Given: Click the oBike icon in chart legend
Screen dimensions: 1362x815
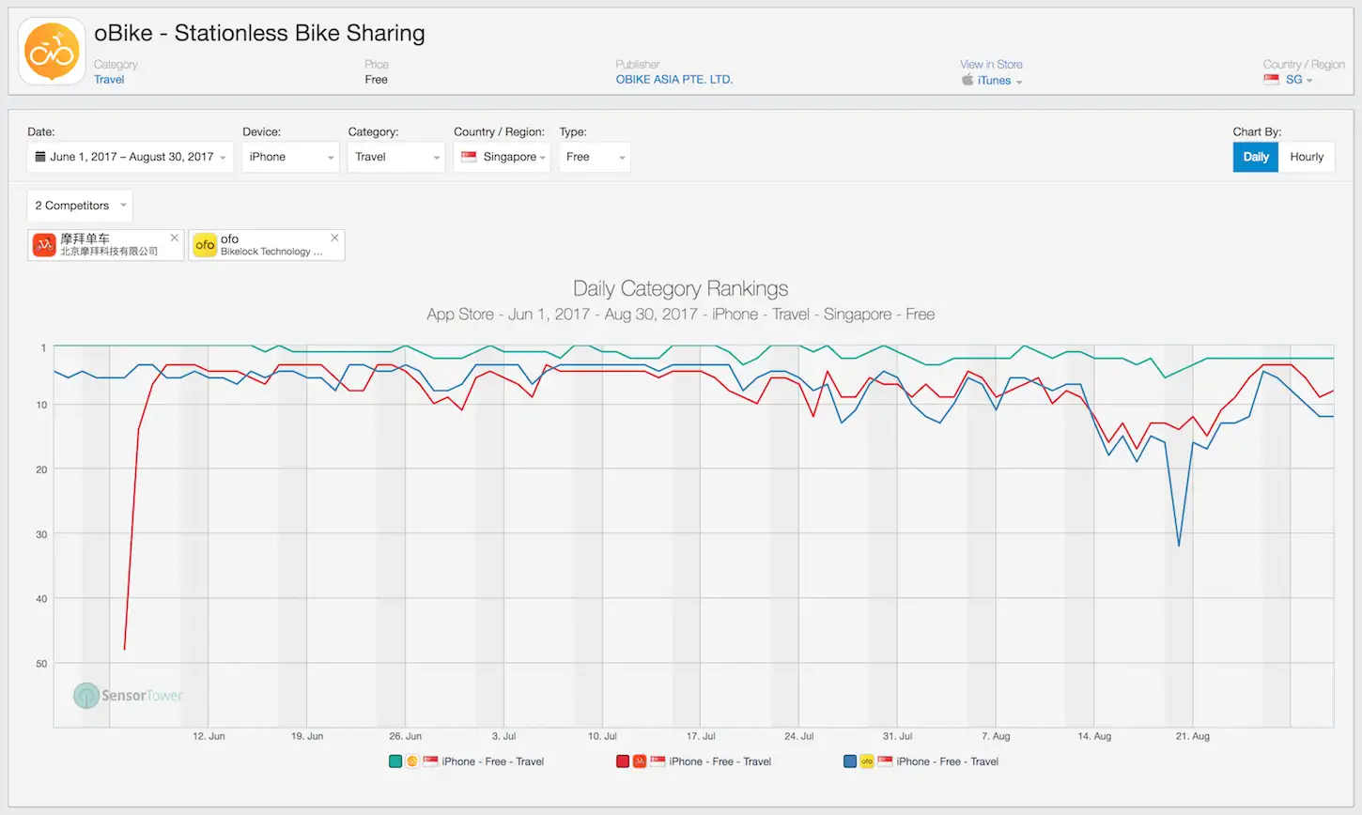Looking at the screenshot, I should [412, 761].
